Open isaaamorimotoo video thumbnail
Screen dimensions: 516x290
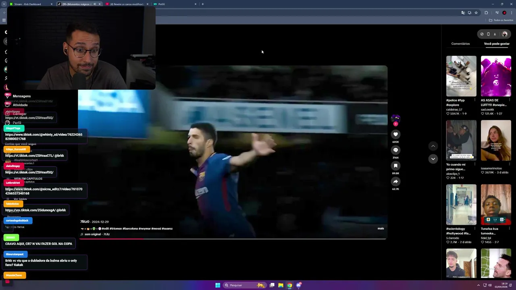[x=496, y=140]
